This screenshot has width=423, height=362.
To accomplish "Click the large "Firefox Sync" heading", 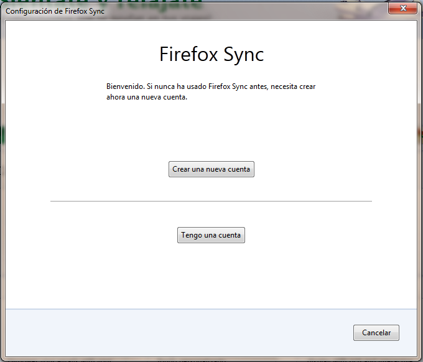I will coord(211,54).
